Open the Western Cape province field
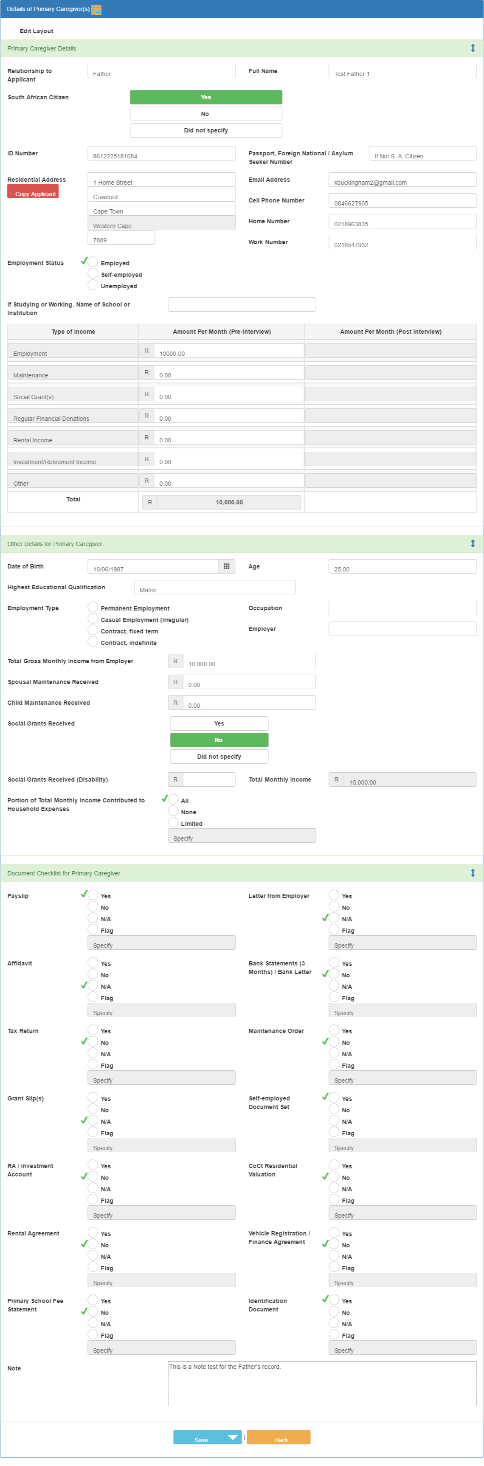 [161, 222]
